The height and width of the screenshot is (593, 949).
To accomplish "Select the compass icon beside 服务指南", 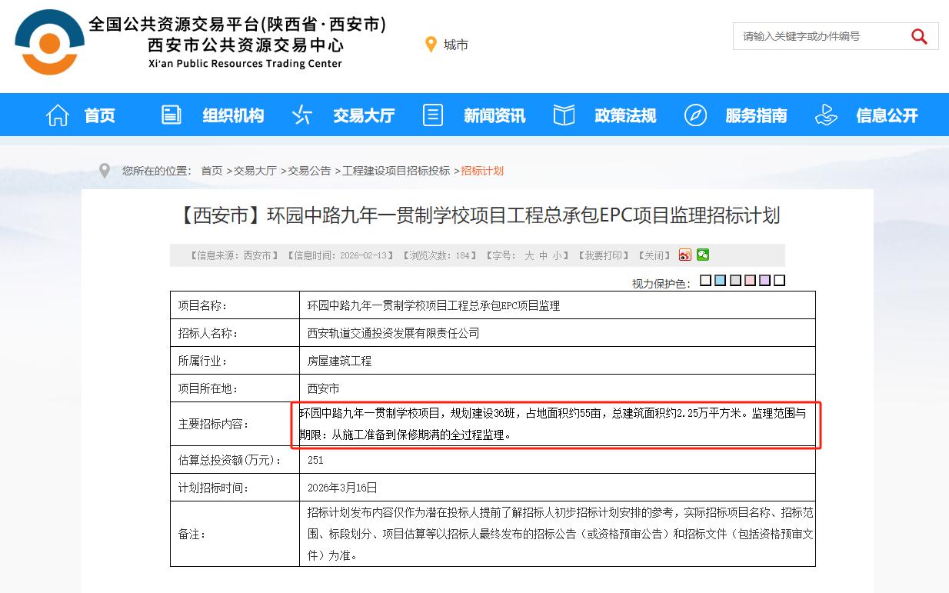I will [695, 114].
